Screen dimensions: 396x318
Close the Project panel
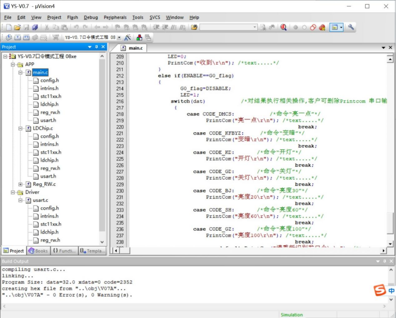(103, 47)
